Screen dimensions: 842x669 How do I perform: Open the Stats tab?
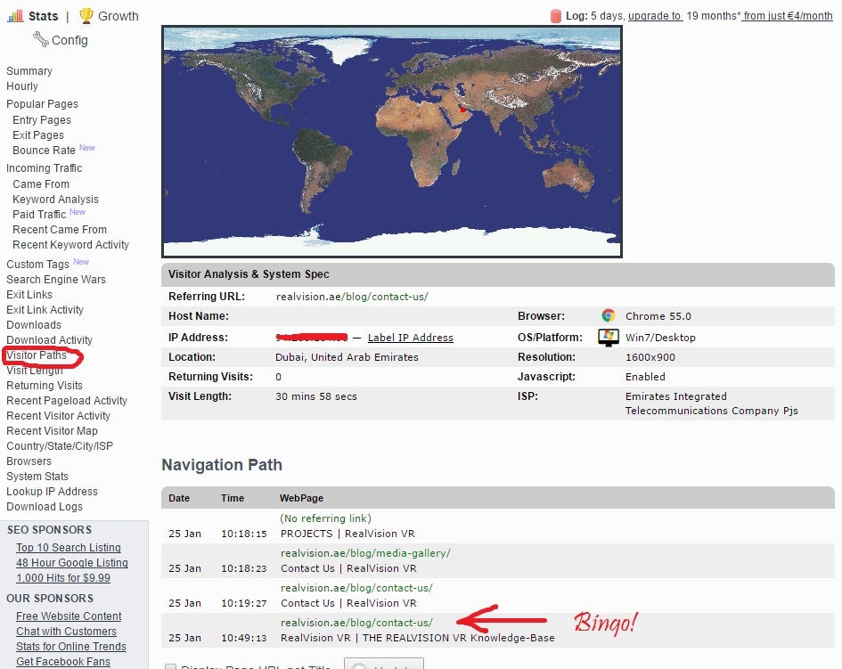pyautogui.click(x=43, y=16)
